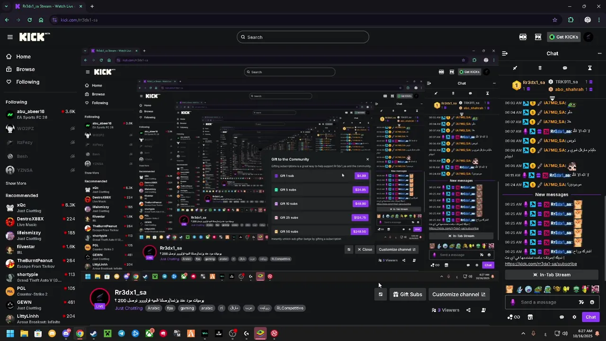Screen dimensions: 606x341
Task: Click Rr3dx1_sa channel avatar with LIVE badge
Action: pyautogui.click(x=100, y=298)
